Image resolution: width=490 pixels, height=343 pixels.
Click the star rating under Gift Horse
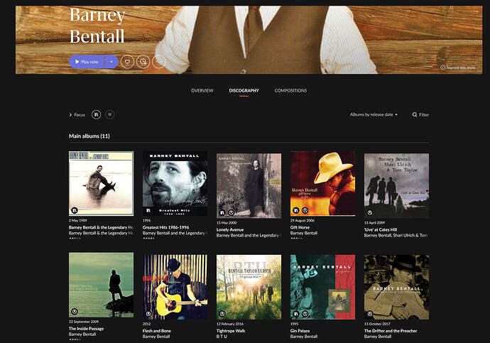coord(296,239)
